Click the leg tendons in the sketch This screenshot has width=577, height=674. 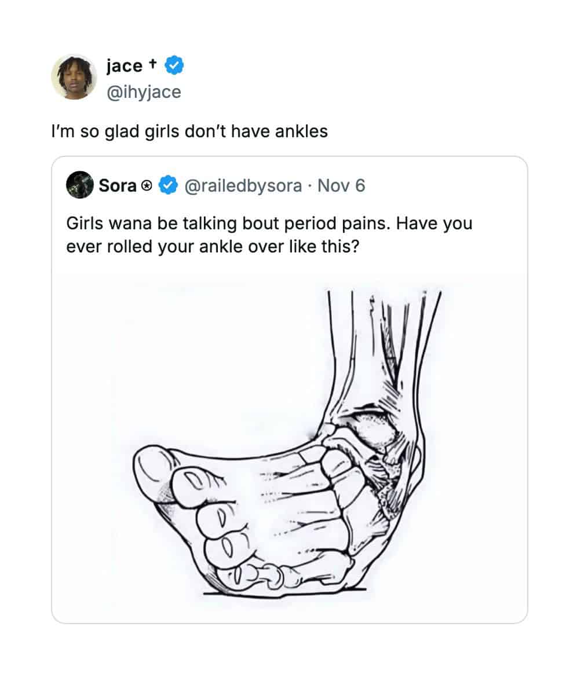tap(387, 344)
